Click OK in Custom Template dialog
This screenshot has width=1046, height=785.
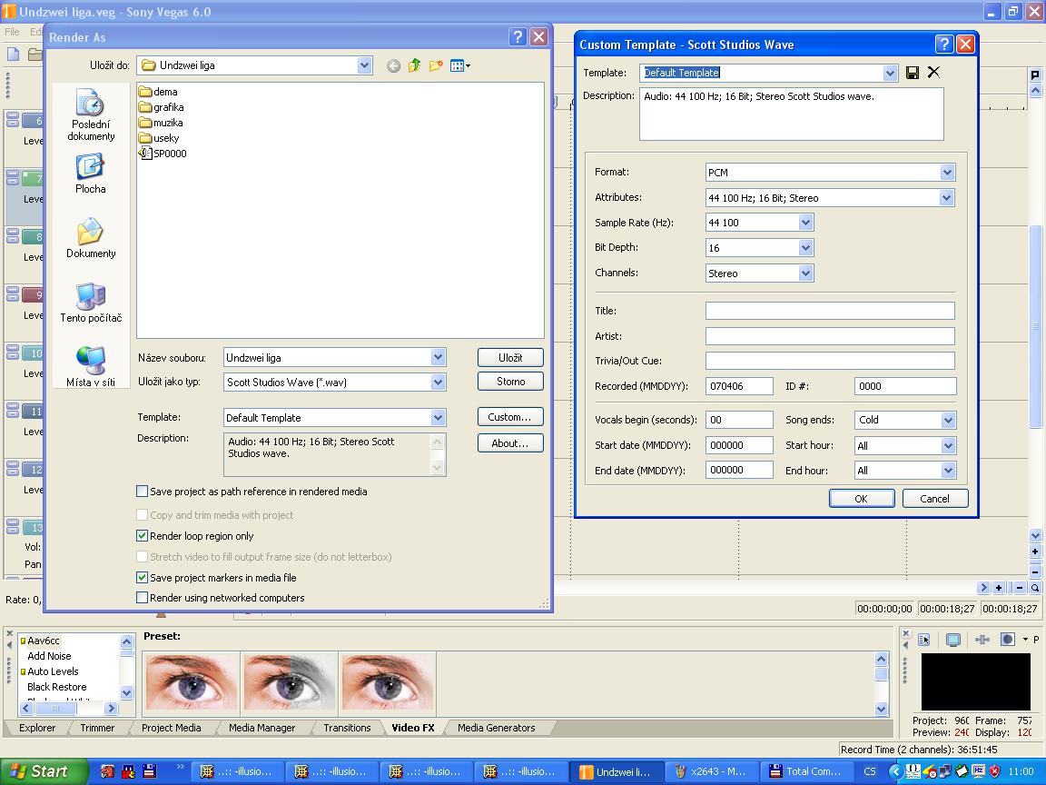pos(861,499)
